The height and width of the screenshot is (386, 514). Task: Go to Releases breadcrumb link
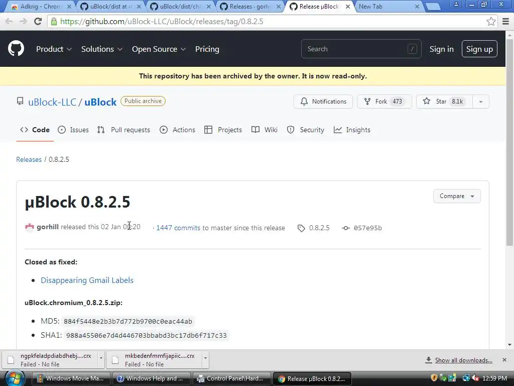point(29,159)
